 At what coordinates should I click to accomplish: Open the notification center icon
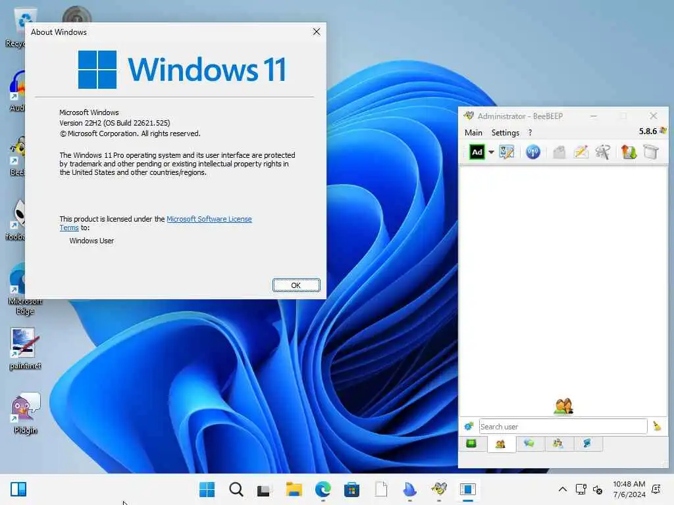click(656, 489)
